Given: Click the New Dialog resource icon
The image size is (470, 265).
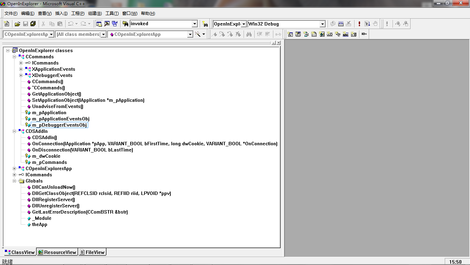Looking at the screenshot, I should 290,34.
